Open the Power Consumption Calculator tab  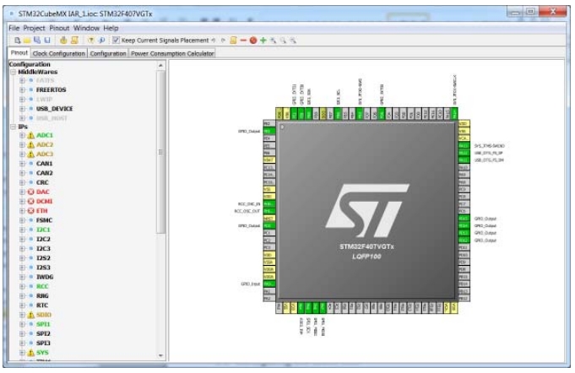point(174,53)
